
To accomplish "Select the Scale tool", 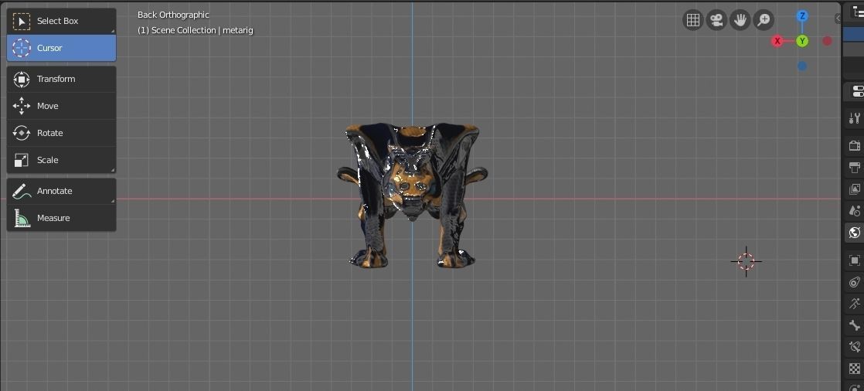I will [x=61, y=160].
